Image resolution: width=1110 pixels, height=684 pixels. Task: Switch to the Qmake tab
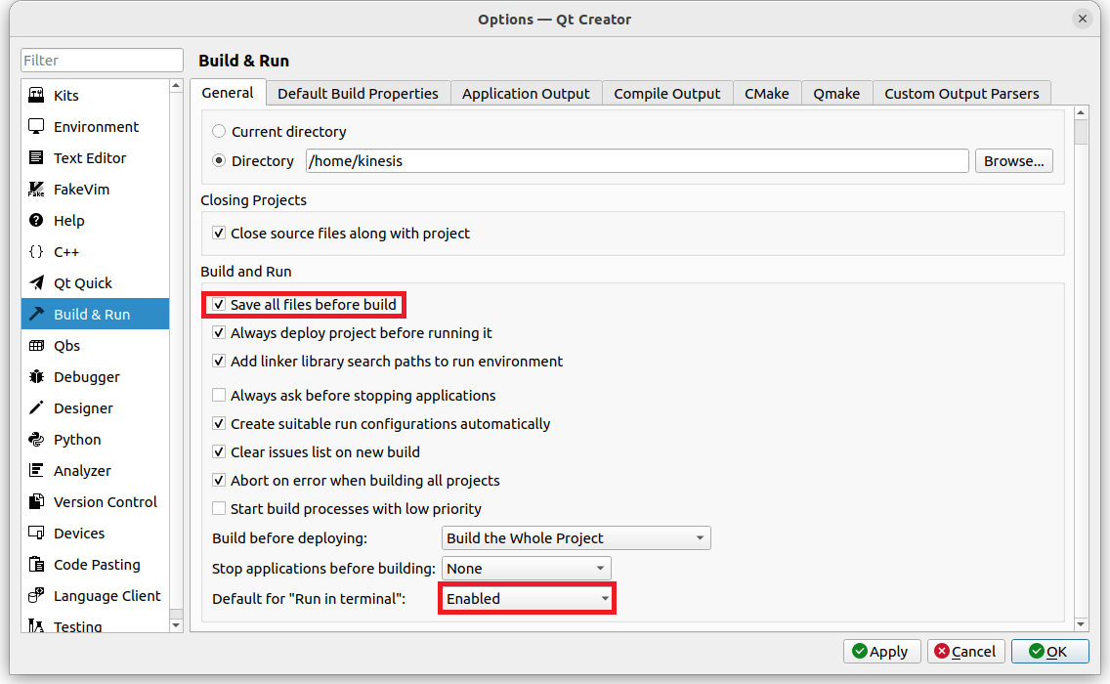click(x=836, y=94)
